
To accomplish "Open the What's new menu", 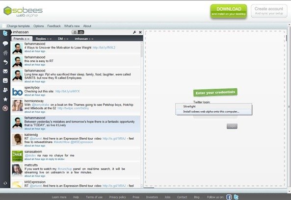I will (x=72, y=26).
